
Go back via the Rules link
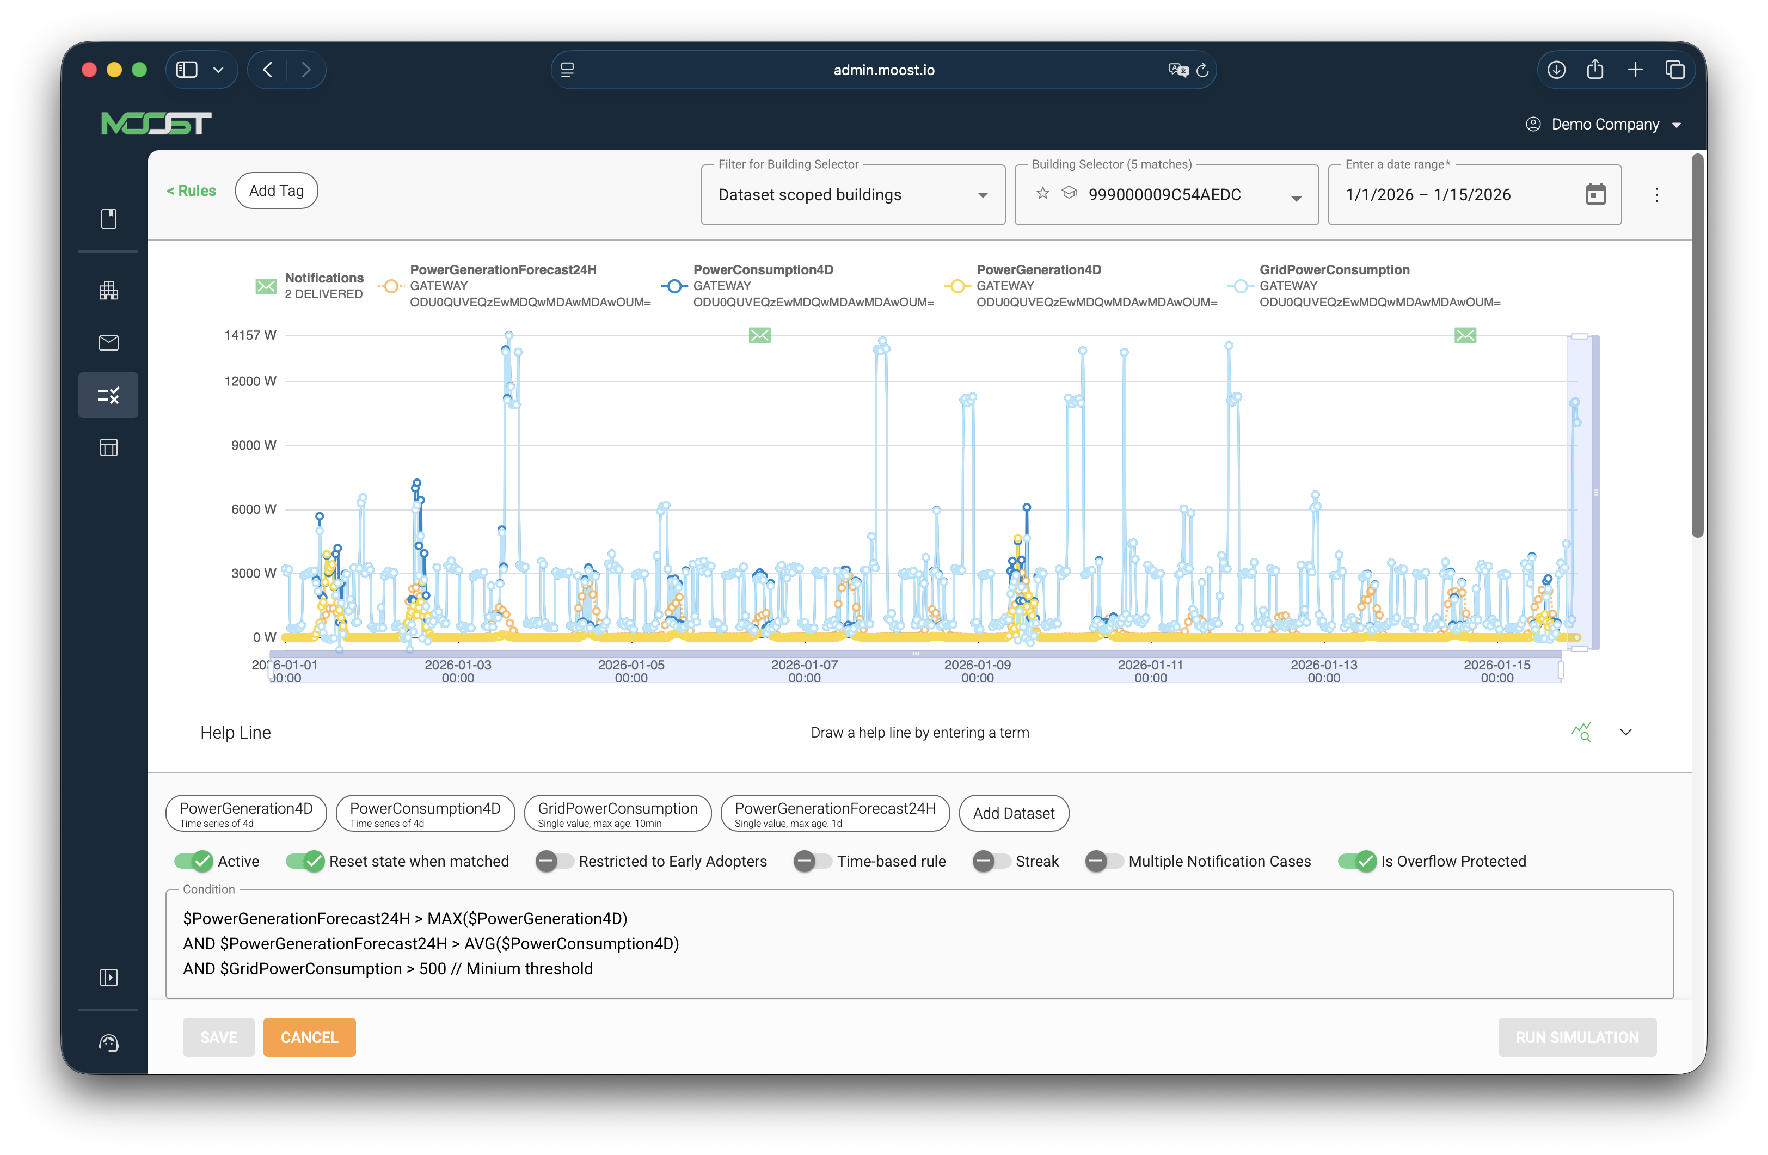[192, 191]
